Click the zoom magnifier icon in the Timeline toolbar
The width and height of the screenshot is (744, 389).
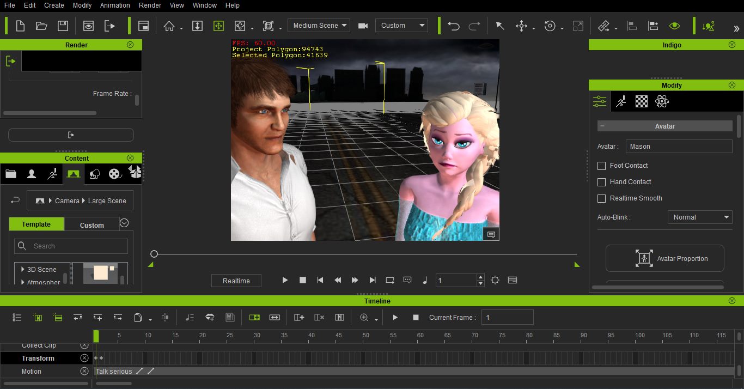[364, 317]
